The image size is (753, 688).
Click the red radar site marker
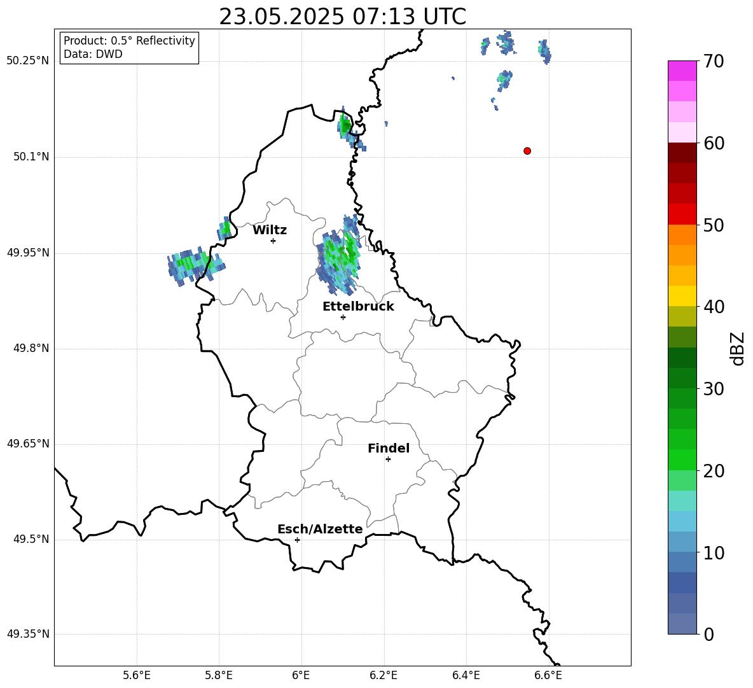[x=527, y=151]
